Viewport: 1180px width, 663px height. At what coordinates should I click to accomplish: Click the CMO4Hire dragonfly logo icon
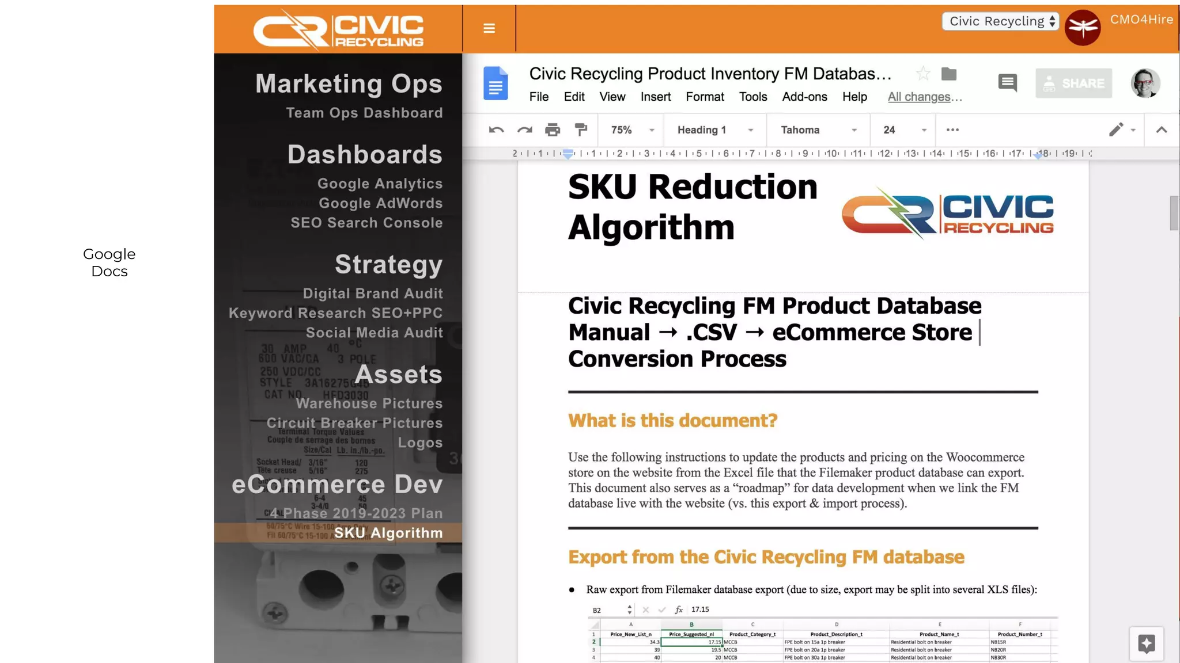click(x=1083, y=28)
